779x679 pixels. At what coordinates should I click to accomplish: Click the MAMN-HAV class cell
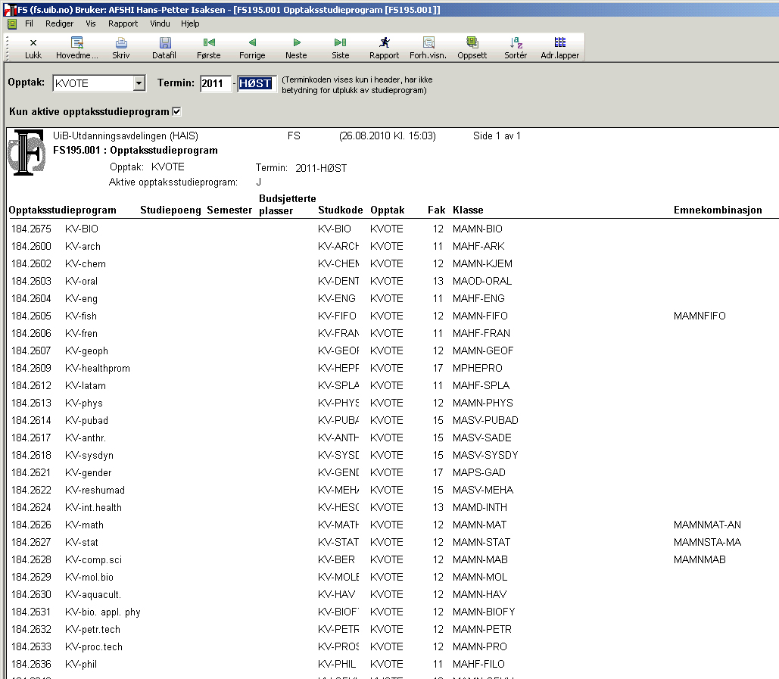479,594
